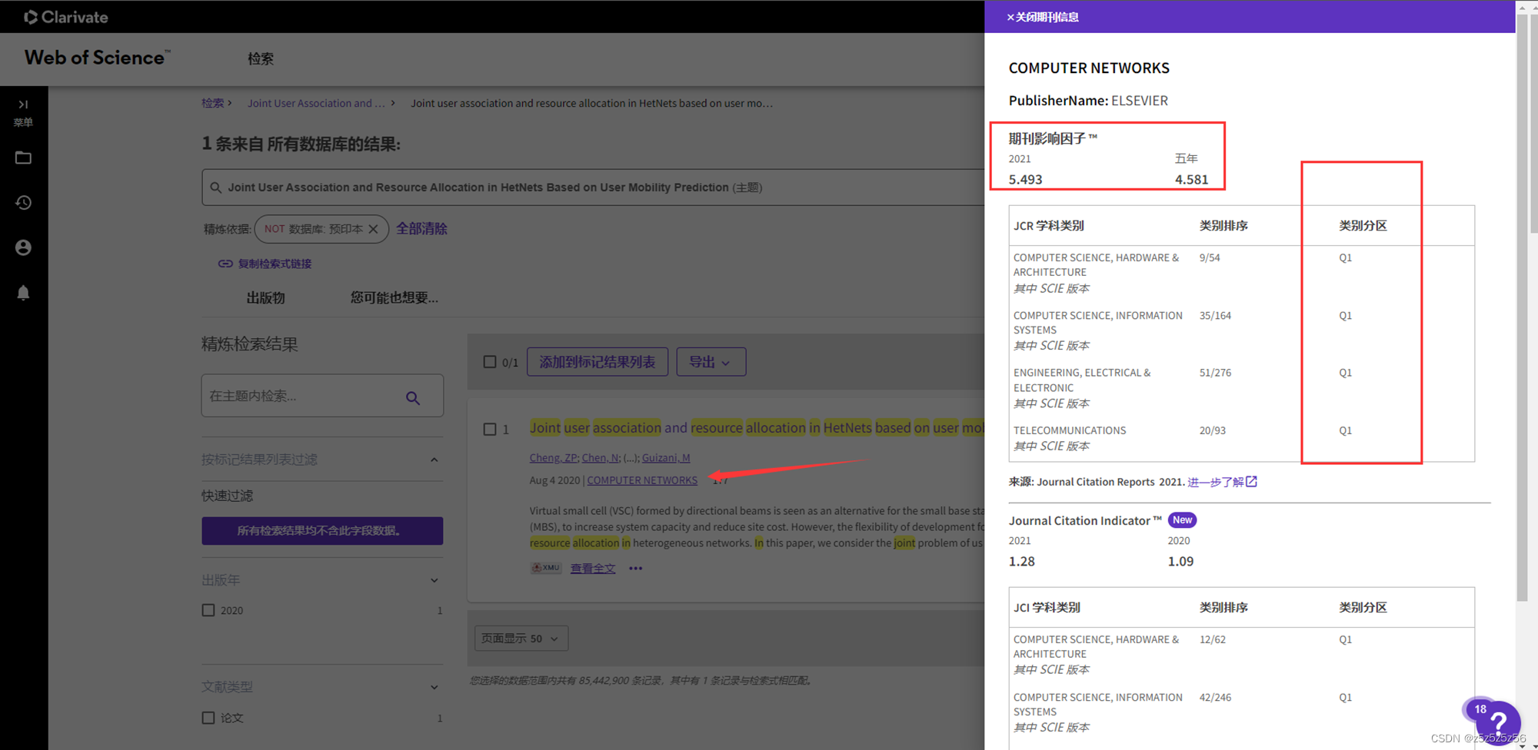Click JCI ranking 42/246 cell
This screenshot has height=750, width=1538.
[1215, 698]
